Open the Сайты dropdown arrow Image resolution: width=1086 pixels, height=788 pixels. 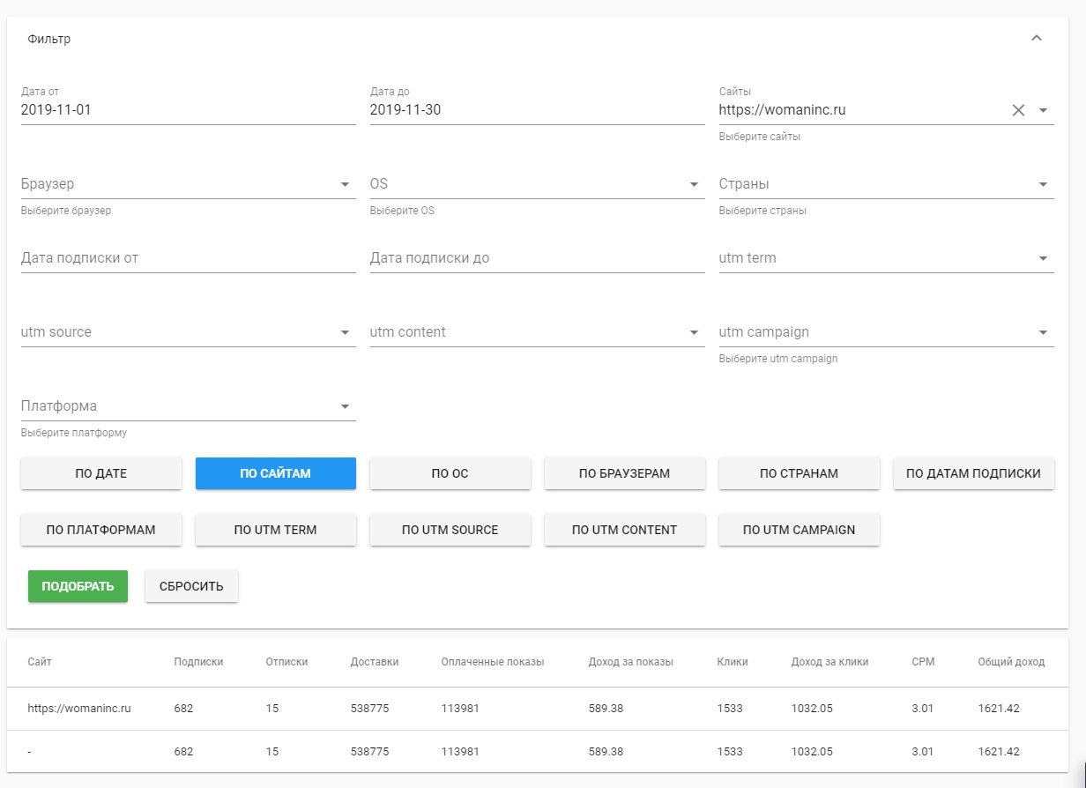1043,110
